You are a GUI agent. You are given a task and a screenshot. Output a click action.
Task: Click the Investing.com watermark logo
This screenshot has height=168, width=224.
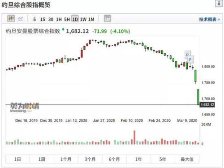pyautogui.click(x=25, y=107)
